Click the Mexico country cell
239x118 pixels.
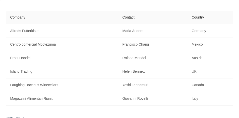pyautogui.click(x=197, y=44)
